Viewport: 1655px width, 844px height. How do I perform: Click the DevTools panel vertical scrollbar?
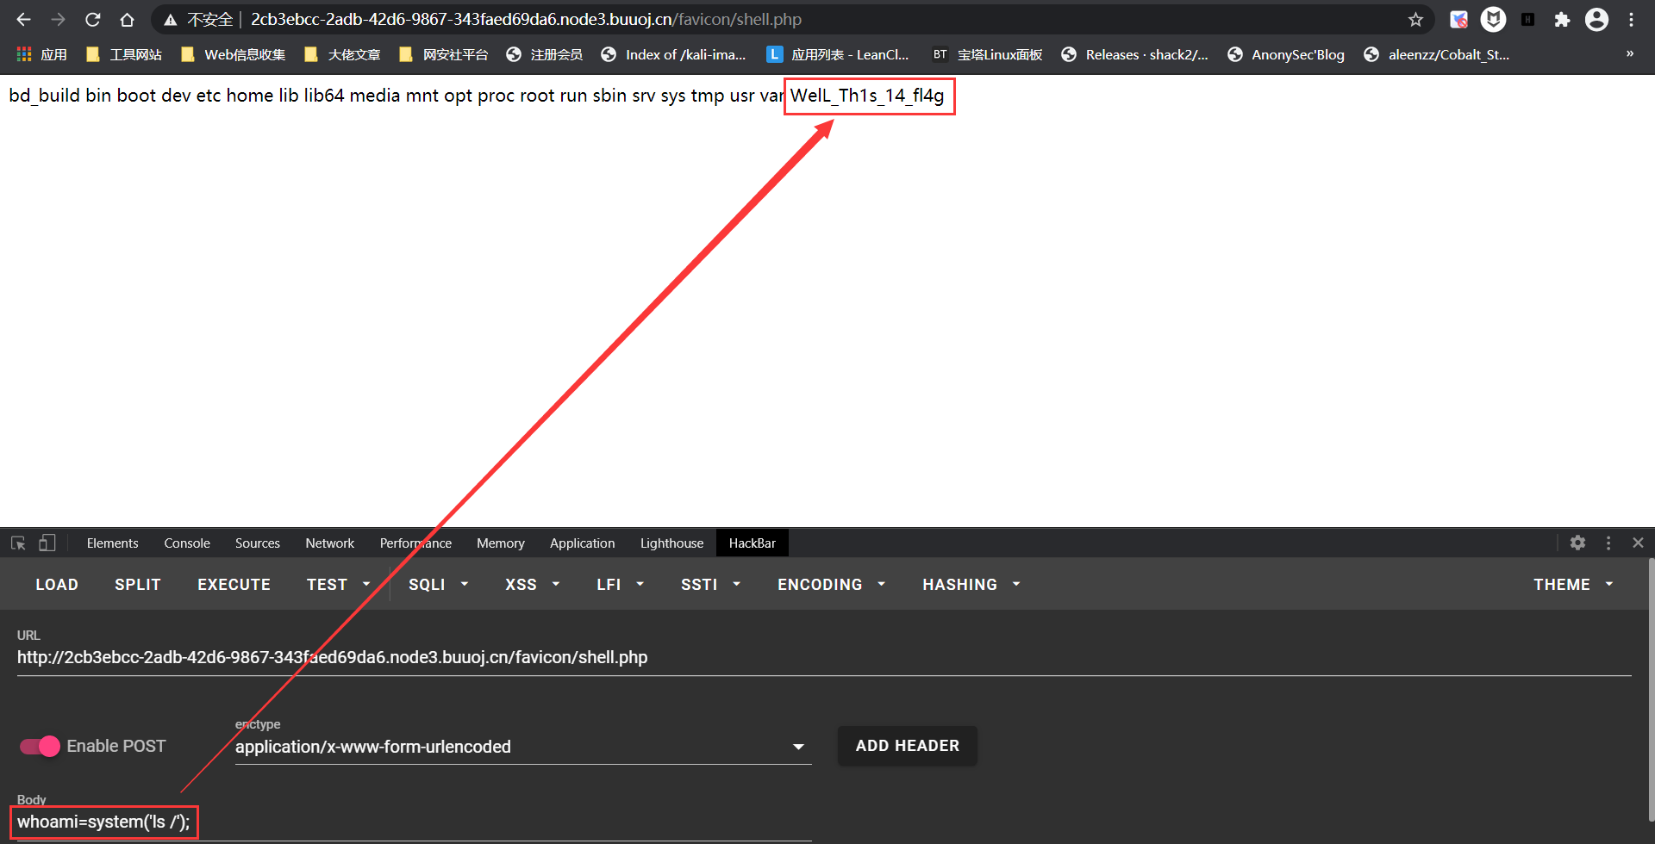1651,689
